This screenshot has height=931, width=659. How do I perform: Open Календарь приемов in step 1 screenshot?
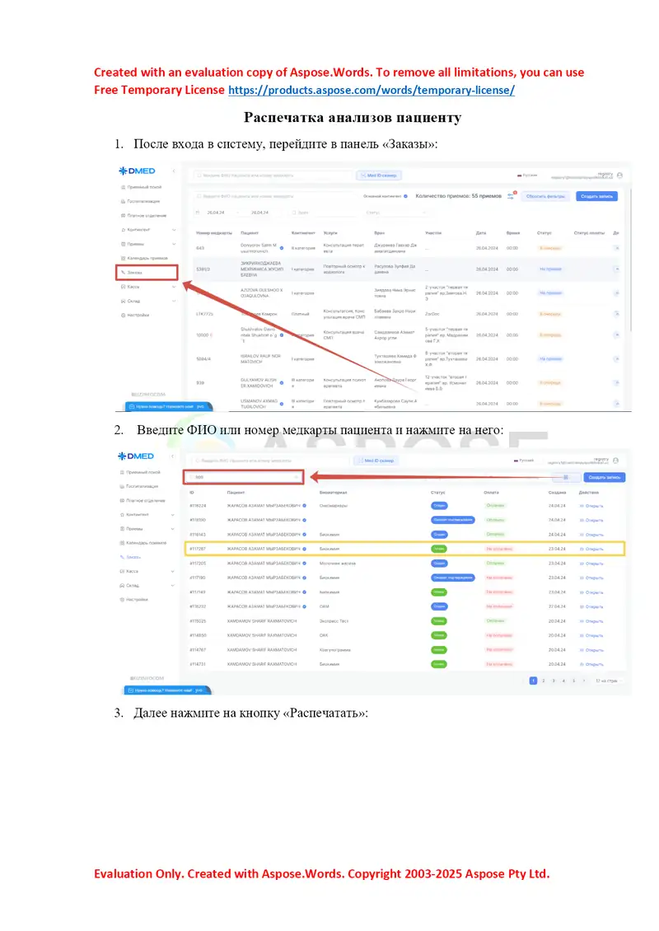(144, 258)
